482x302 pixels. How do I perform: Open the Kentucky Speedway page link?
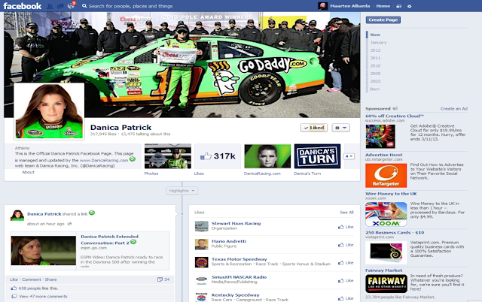point(236,295)
